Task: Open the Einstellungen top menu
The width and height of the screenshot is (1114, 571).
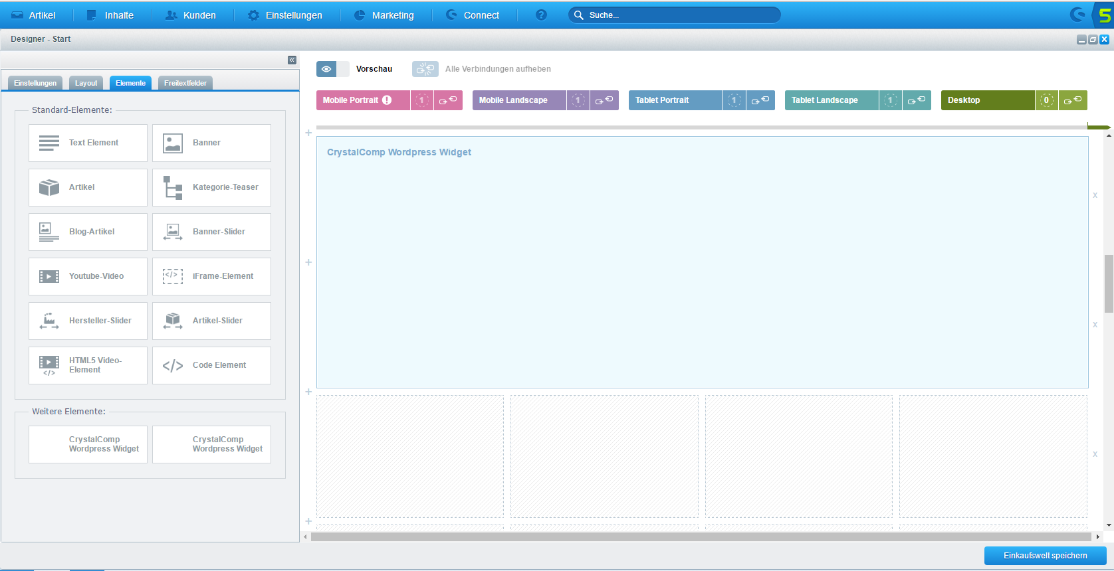Action: pyautogui.click(x=285, y=15)
